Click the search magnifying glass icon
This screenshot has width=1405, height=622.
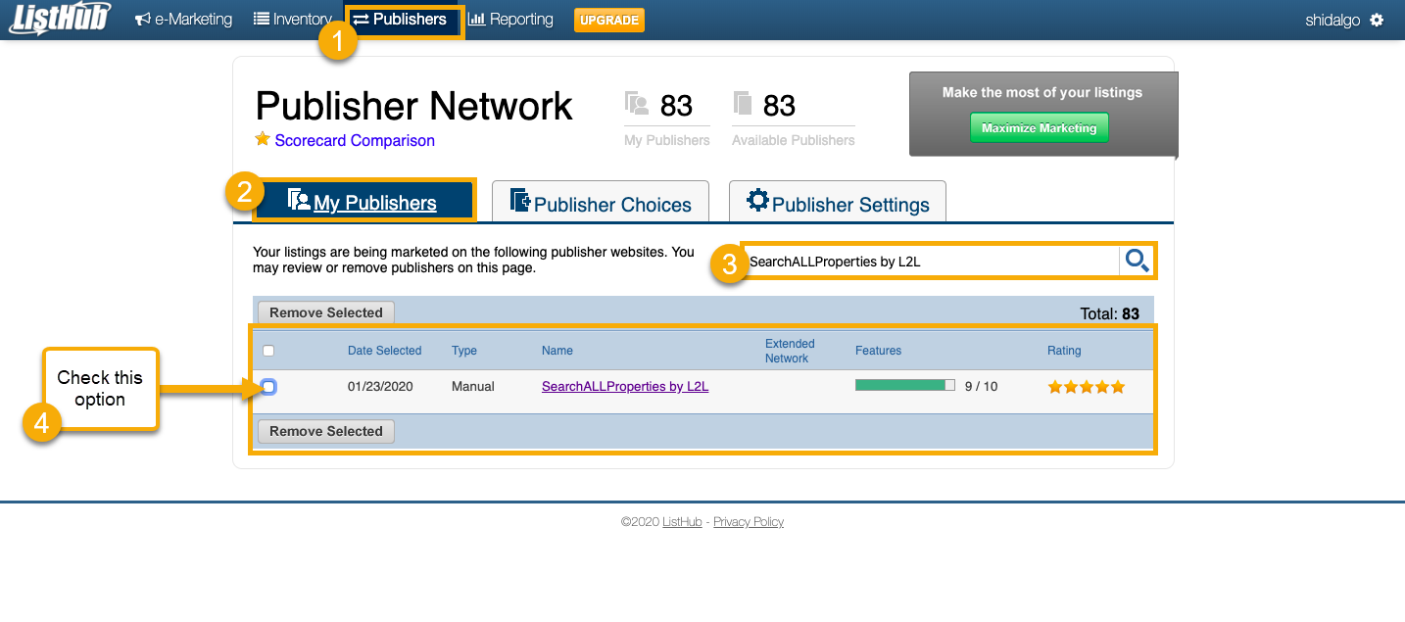coord(1137,261)
